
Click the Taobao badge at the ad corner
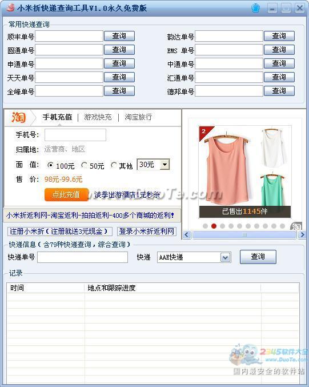click(296, 226)
